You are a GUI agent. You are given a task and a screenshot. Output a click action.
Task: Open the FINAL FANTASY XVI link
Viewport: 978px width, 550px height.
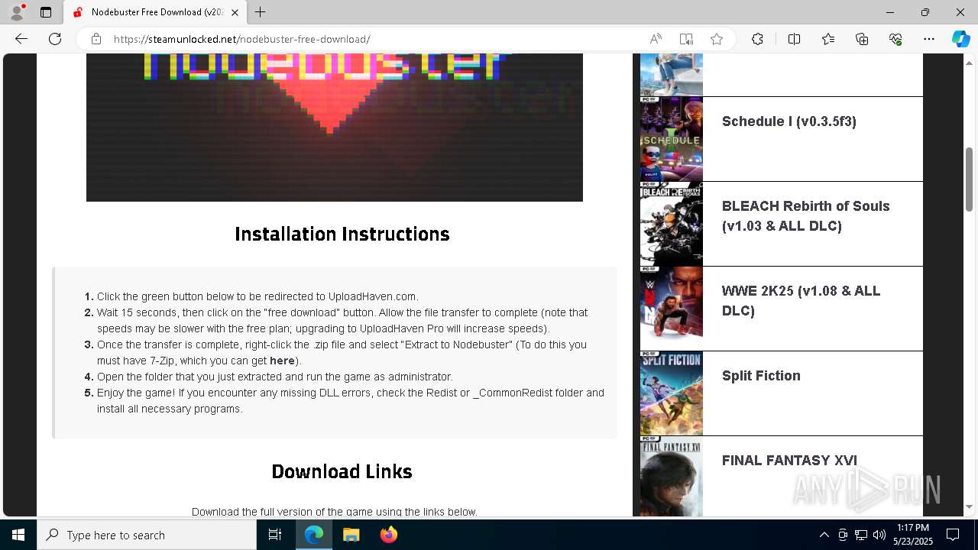(x=789, y=461)
